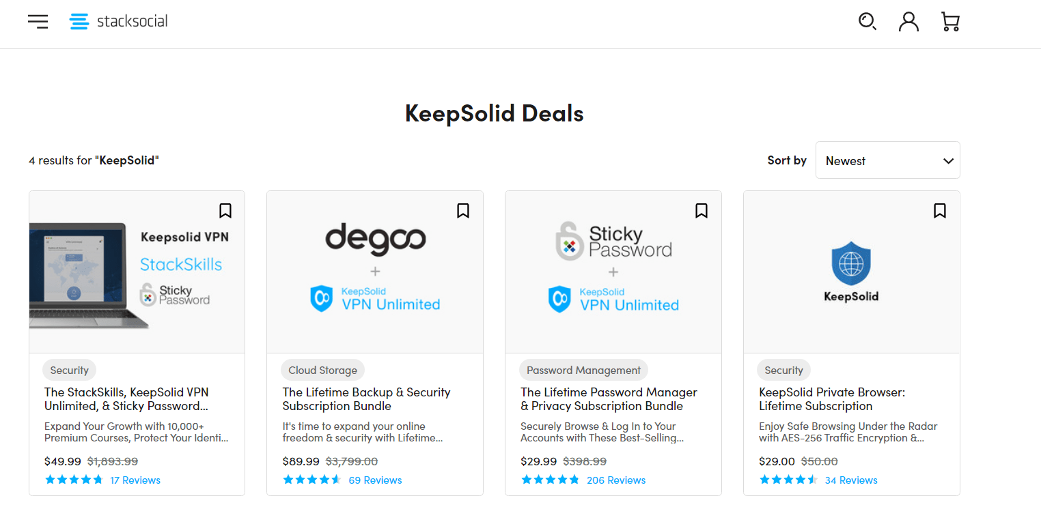Select the Cloud Storage category tag

click(322, 369)
